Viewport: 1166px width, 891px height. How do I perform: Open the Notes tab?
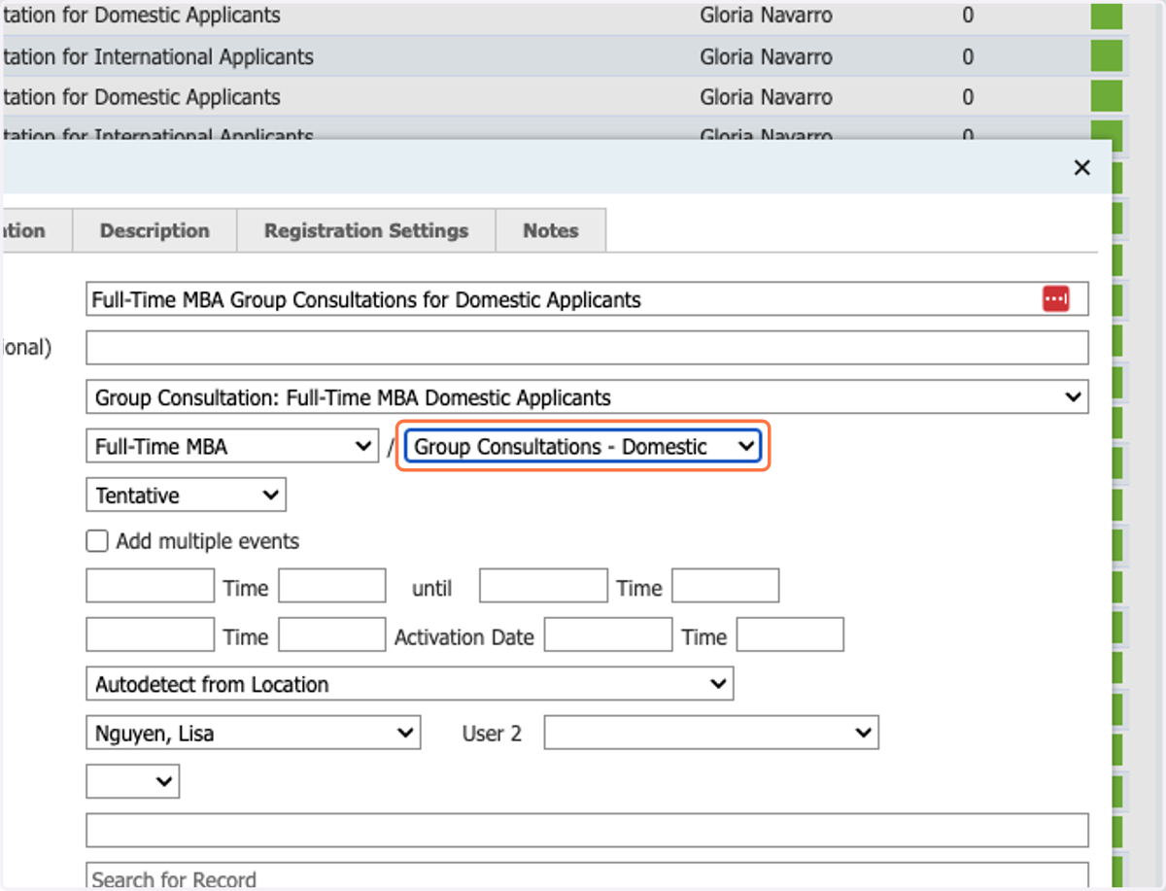click(551, 230)
